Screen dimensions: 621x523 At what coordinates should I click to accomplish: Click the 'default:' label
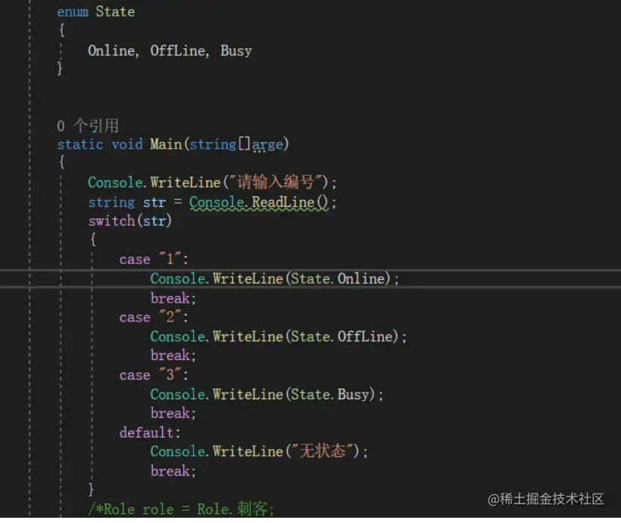pyautogui.click(x=150, y=432)
